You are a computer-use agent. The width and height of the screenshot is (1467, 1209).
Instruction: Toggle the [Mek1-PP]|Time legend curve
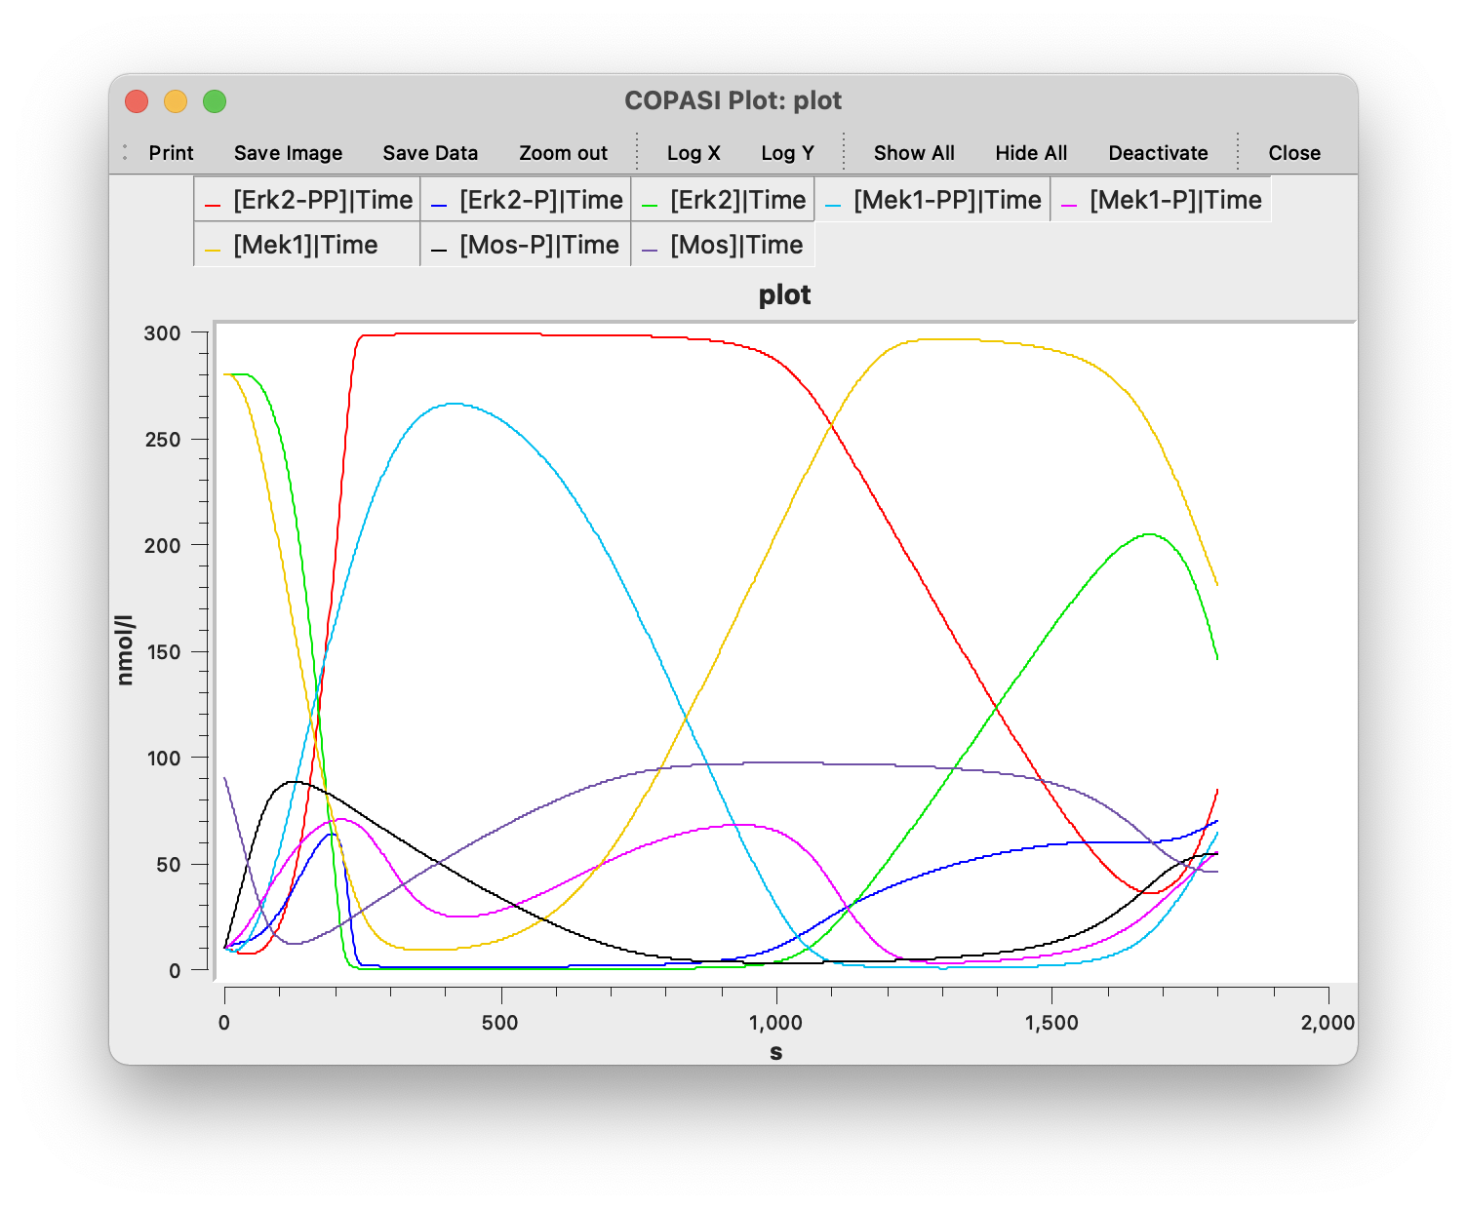pos(932,200)
